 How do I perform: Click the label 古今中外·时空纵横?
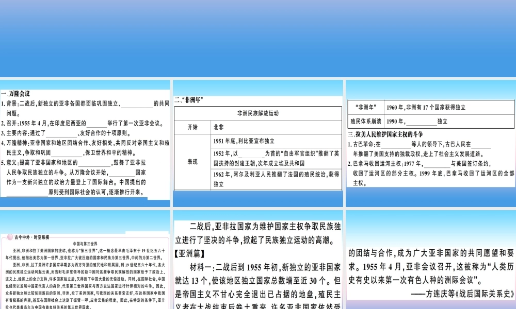(31, 237)
